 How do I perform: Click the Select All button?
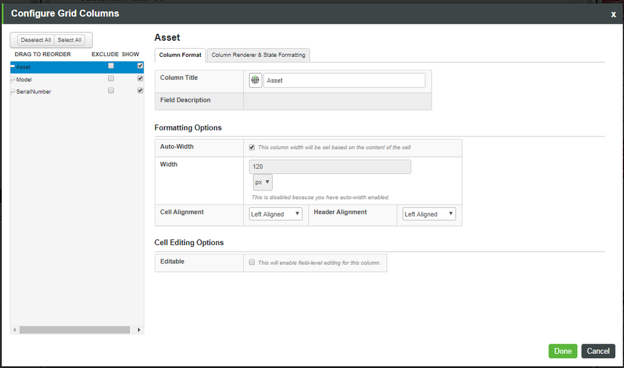point(69,40)
